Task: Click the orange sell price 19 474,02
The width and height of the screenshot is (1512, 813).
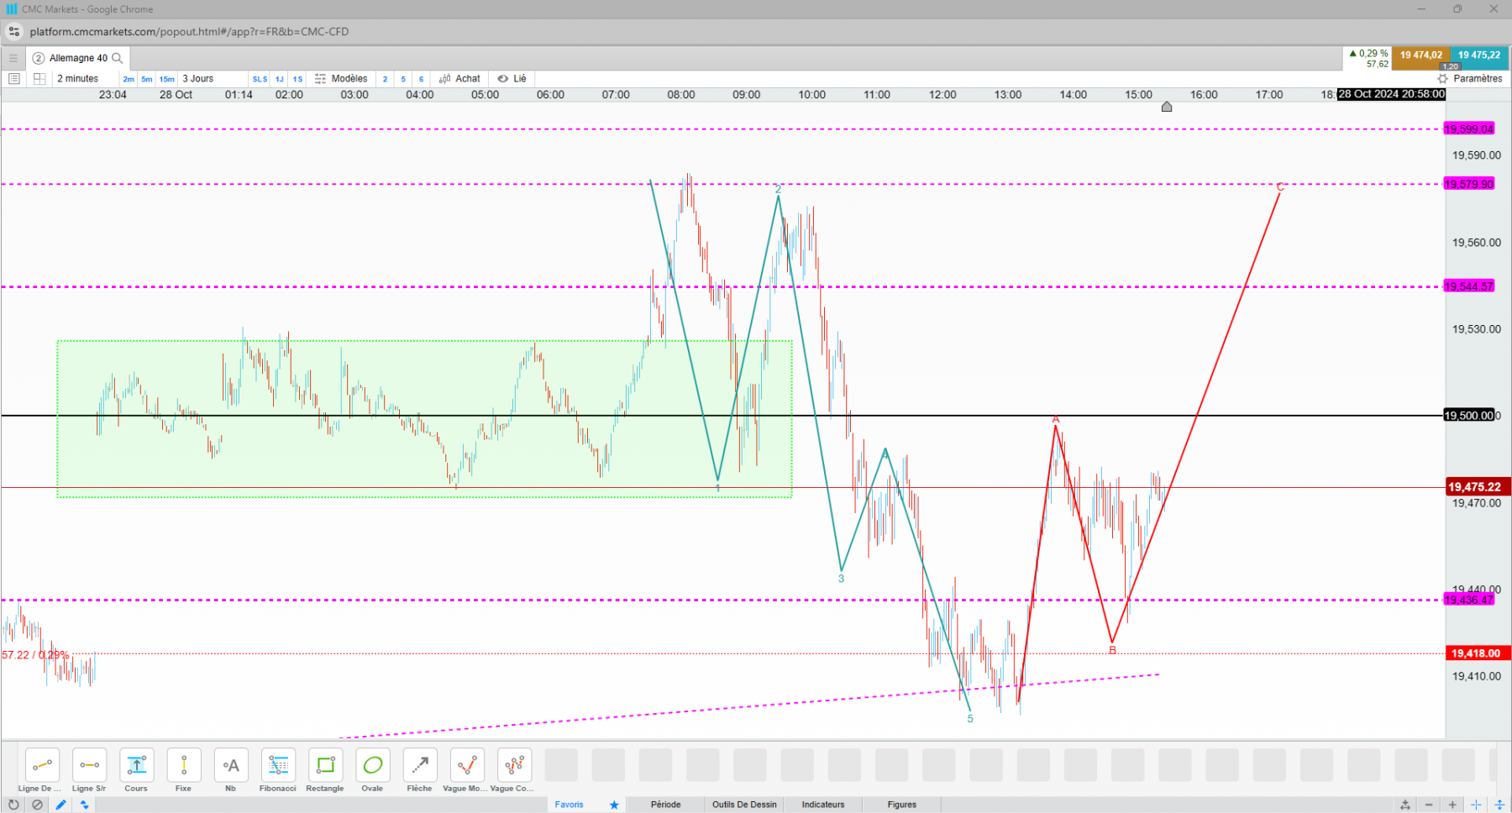Action: (x=1421, y=58)
